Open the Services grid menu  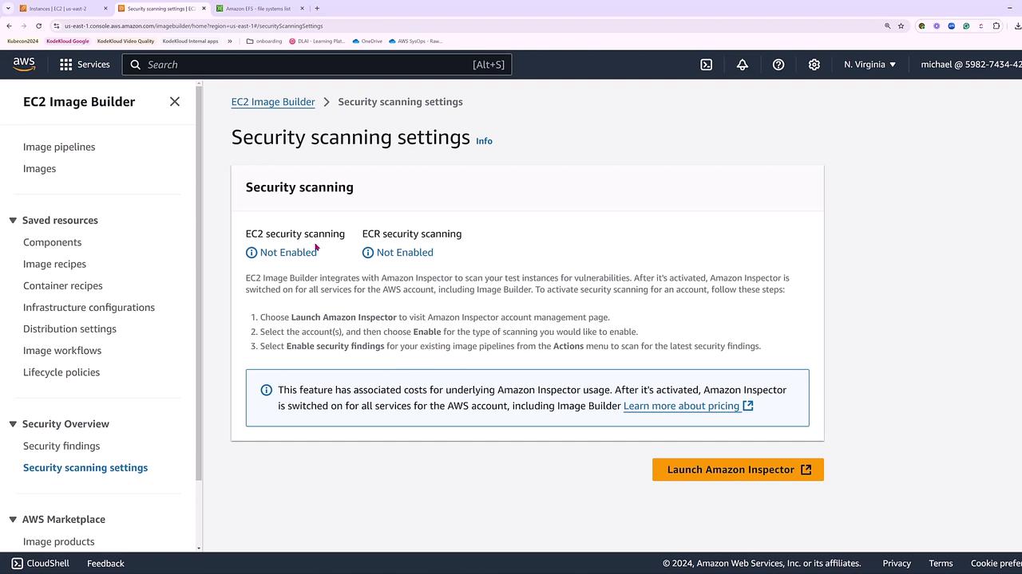[x=84, y=65]
